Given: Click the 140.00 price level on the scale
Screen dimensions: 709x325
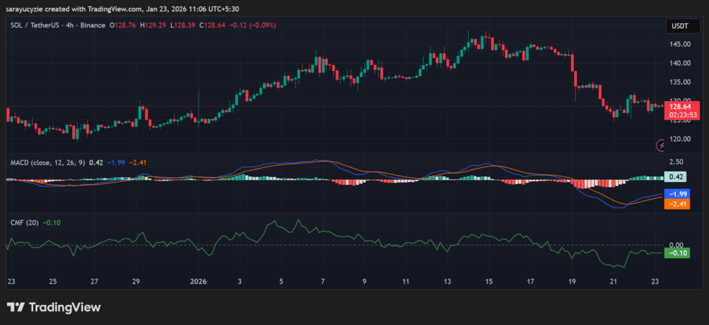Looking at the screenshot, I should [679, 63].
